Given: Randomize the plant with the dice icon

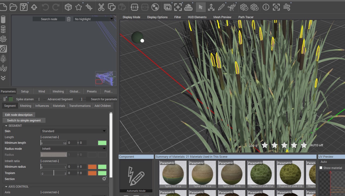Looking at the screenshot, I should pyautogui.click(x=68, y=7).
